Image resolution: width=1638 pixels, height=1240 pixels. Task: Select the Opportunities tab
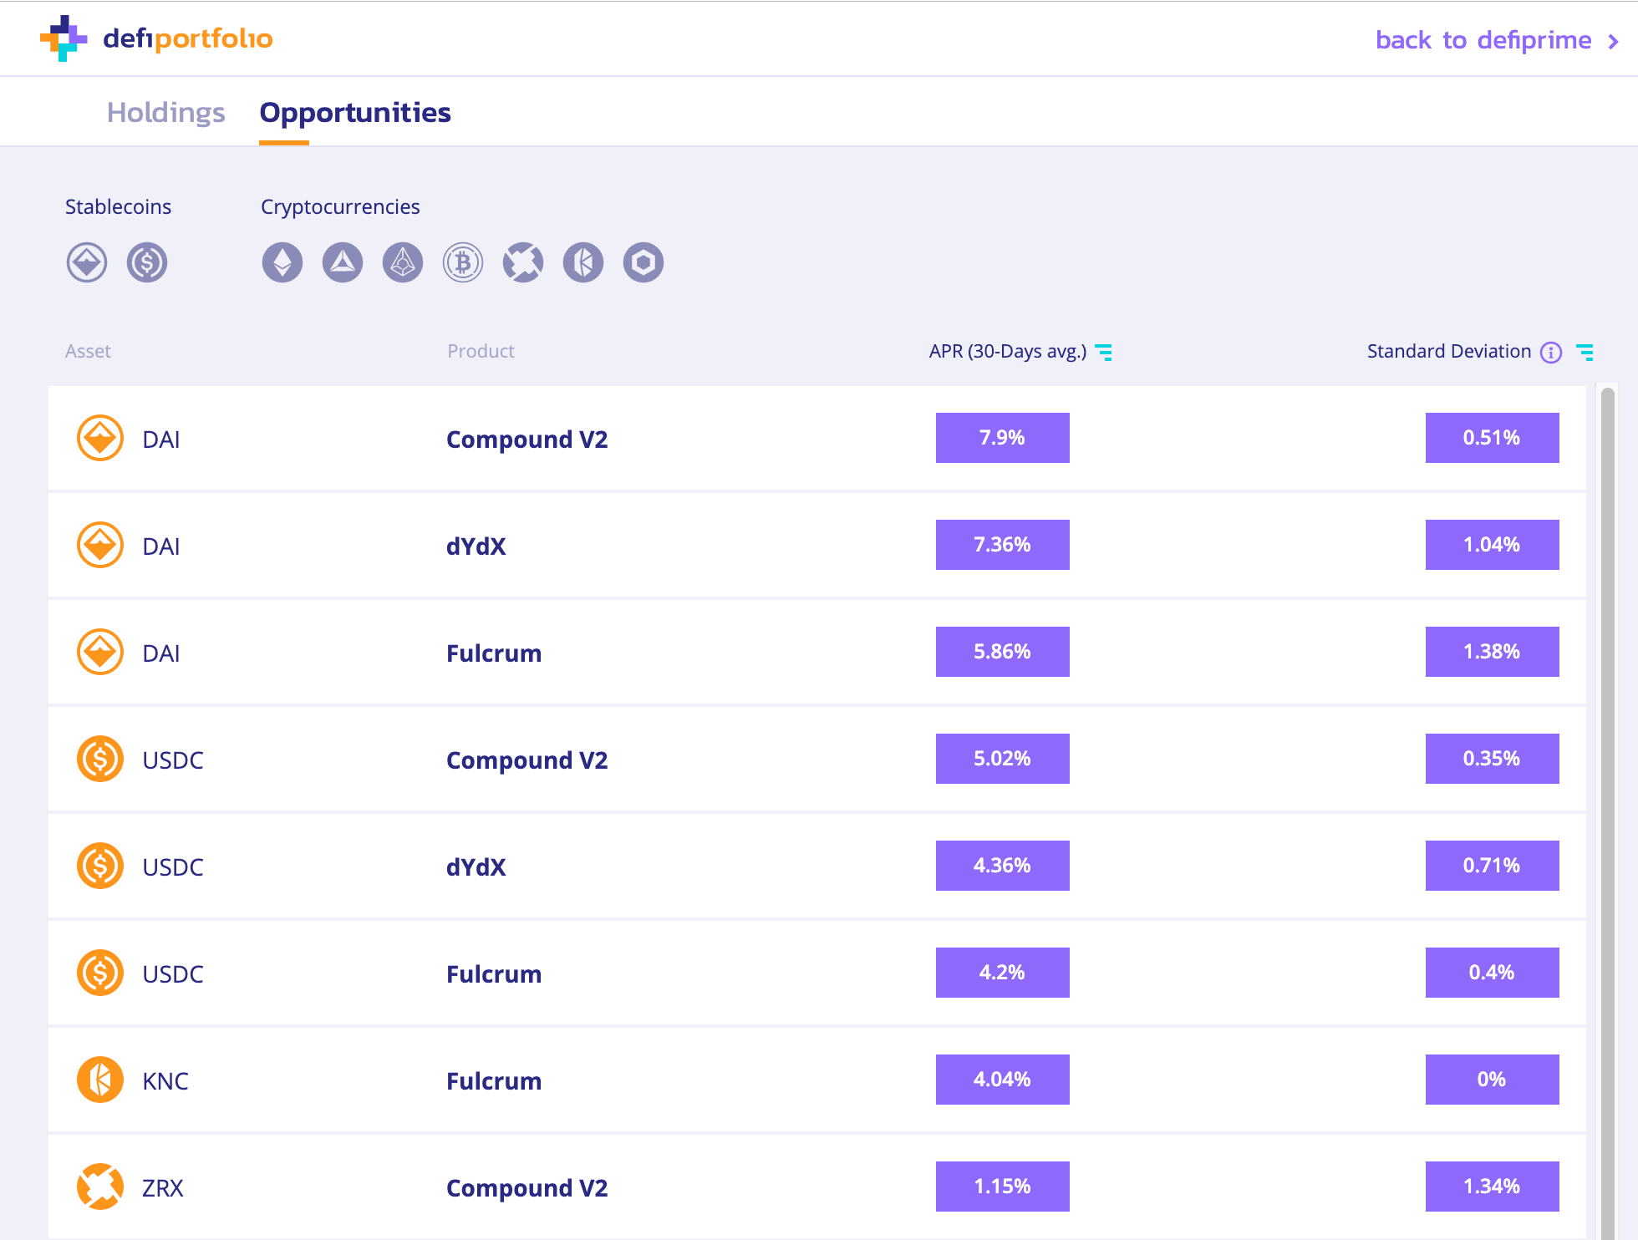point(354,112)
